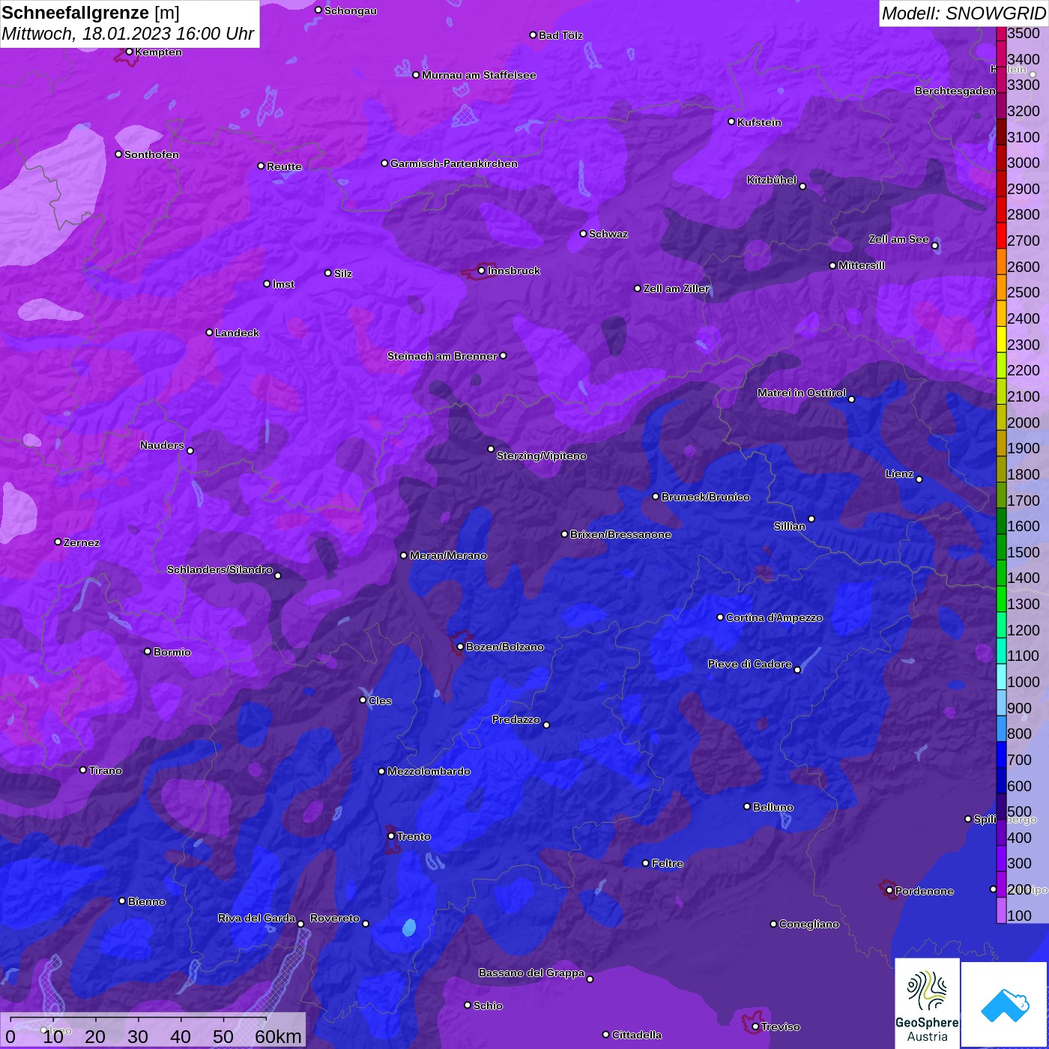Click the Zernez label
The width and height of the screenshot is (1049, 1049).
tap(82, 542)
